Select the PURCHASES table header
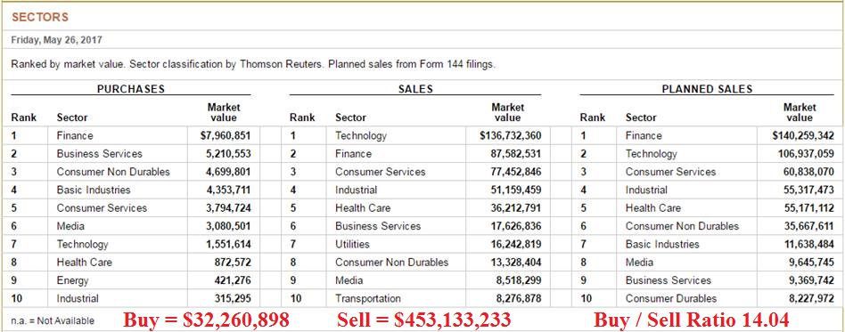Screen dimensions: 845x332 pyautogui.click(x=131, y=89)
